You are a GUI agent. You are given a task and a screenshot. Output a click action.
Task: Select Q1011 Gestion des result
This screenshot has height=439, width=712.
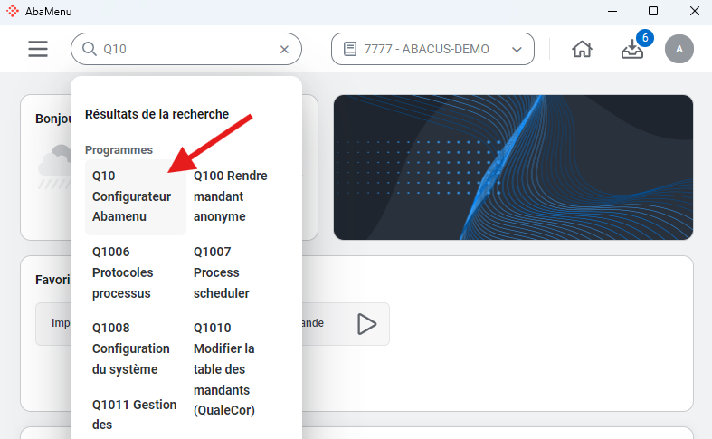click(x=134, y=414)
